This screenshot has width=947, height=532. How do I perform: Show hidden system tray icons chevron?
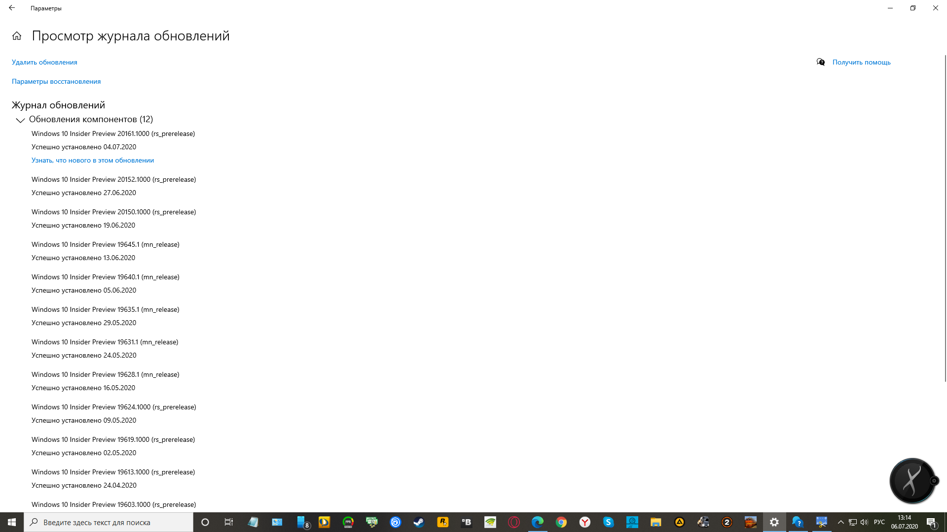[841, 522]
